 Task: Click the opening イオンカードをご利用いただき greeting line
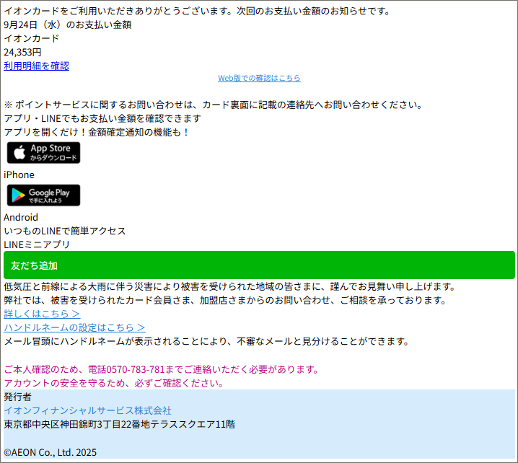(x=197, y=11)
